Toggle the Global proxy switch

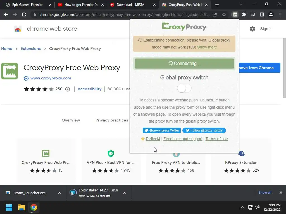184,88
